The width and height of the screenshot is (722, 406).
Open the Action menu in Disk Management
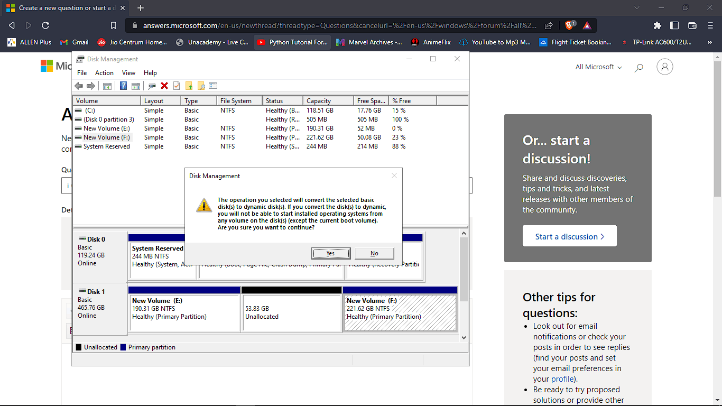[x=104, y=73]
